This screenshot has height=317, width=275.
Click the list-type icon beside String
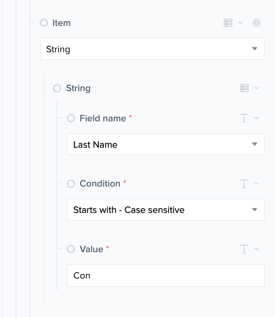(244, 88)
